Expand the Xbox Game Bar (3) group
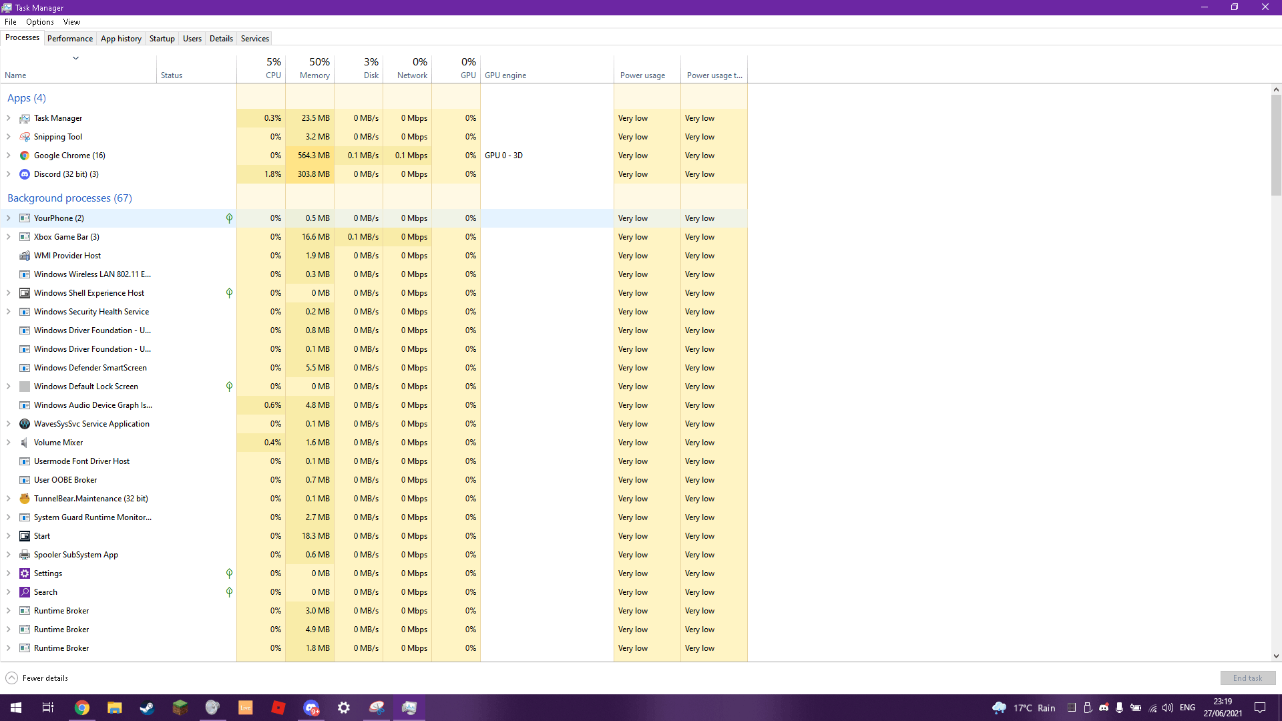This screenshot has height=721, width=1282. [x=8, y=237]
